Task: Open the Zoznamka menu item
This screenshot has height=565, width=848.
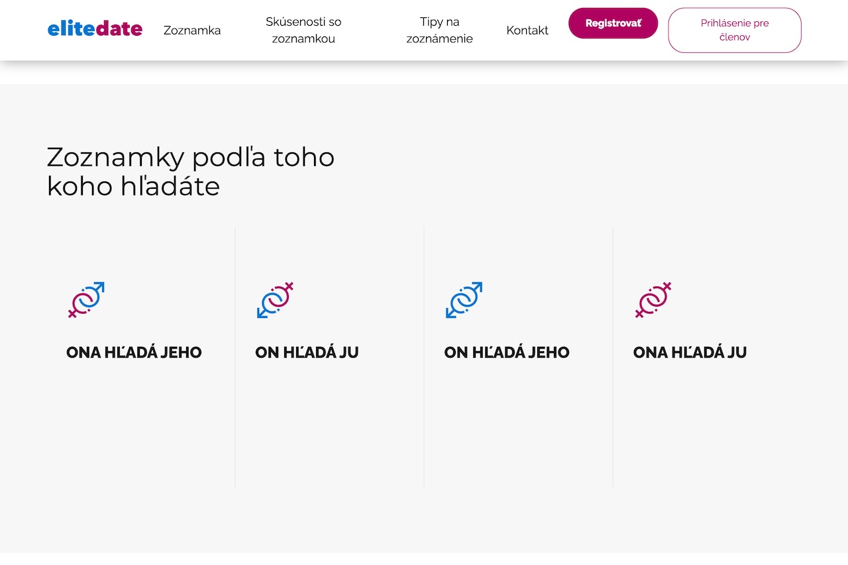Action: pos(192,30)
